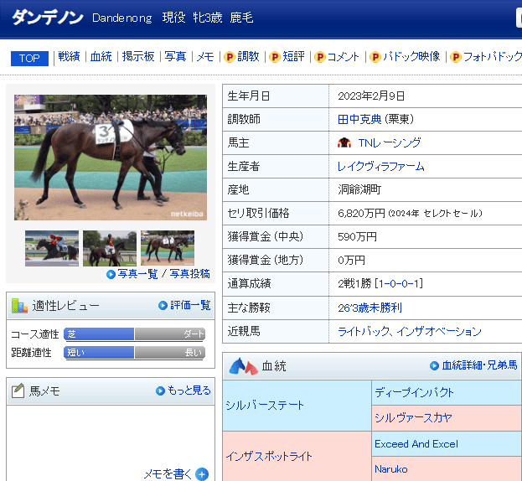522x481 pixels.
Task: Open the 血統詳細・兄弟馬 link
Action: [x=480, y=365]
